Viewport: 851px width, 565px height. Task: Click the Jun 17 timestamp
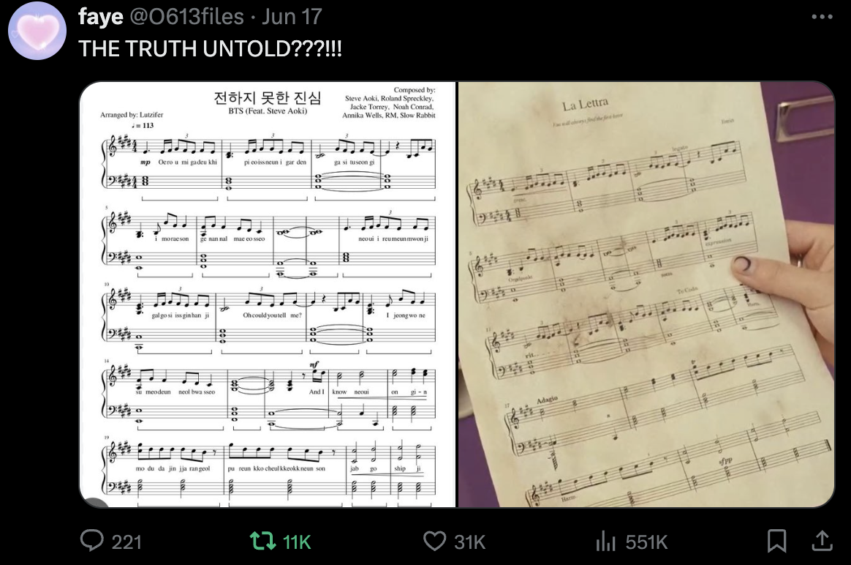292,16
